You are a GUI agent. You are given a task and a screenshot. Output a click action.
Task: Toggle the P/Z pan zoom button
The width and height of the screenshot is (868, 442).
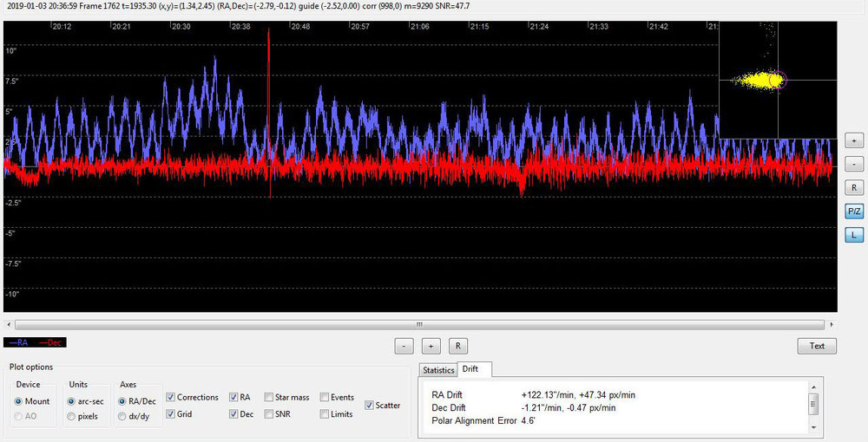click(x=853, y=211)
